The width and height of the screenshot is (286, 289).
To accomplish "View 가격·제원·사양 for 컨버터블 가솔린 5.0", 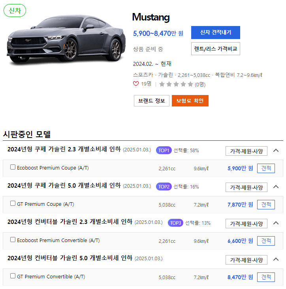I will pyautogui.click(x=246, y=260).
